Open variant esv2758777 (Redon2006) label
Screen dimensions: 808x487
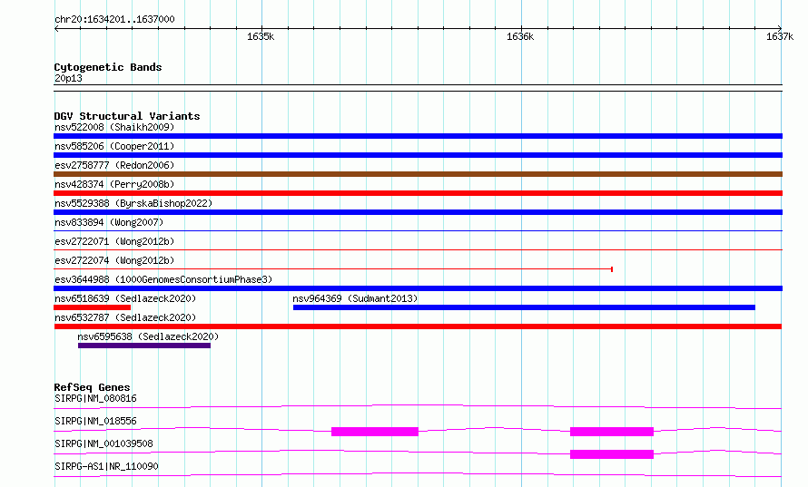tap(114, 165)
